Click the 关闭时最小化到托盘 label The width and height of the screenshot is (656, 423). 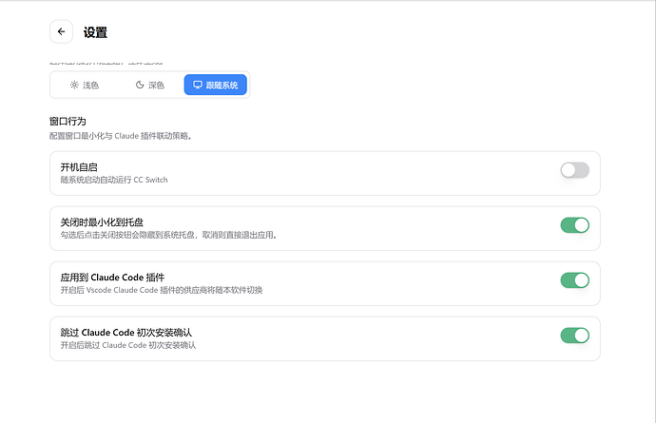coord(102,222)
